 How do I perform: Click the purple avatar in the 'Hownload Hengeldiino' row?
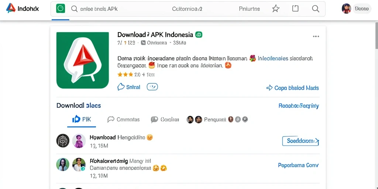coord(79,141)
